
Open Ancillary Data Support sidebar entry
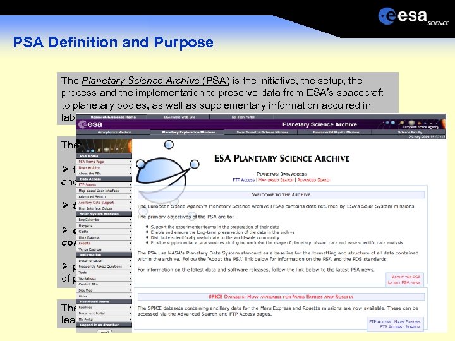(104, 203)
